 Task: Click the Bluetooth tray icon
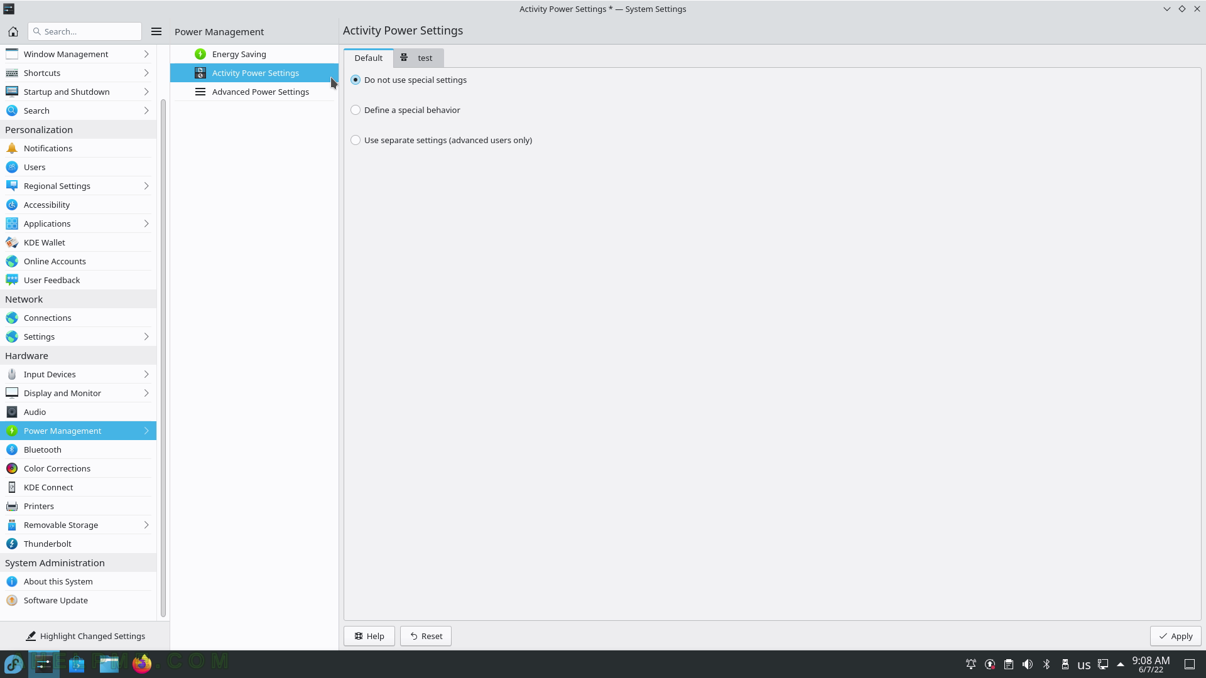1046,664
